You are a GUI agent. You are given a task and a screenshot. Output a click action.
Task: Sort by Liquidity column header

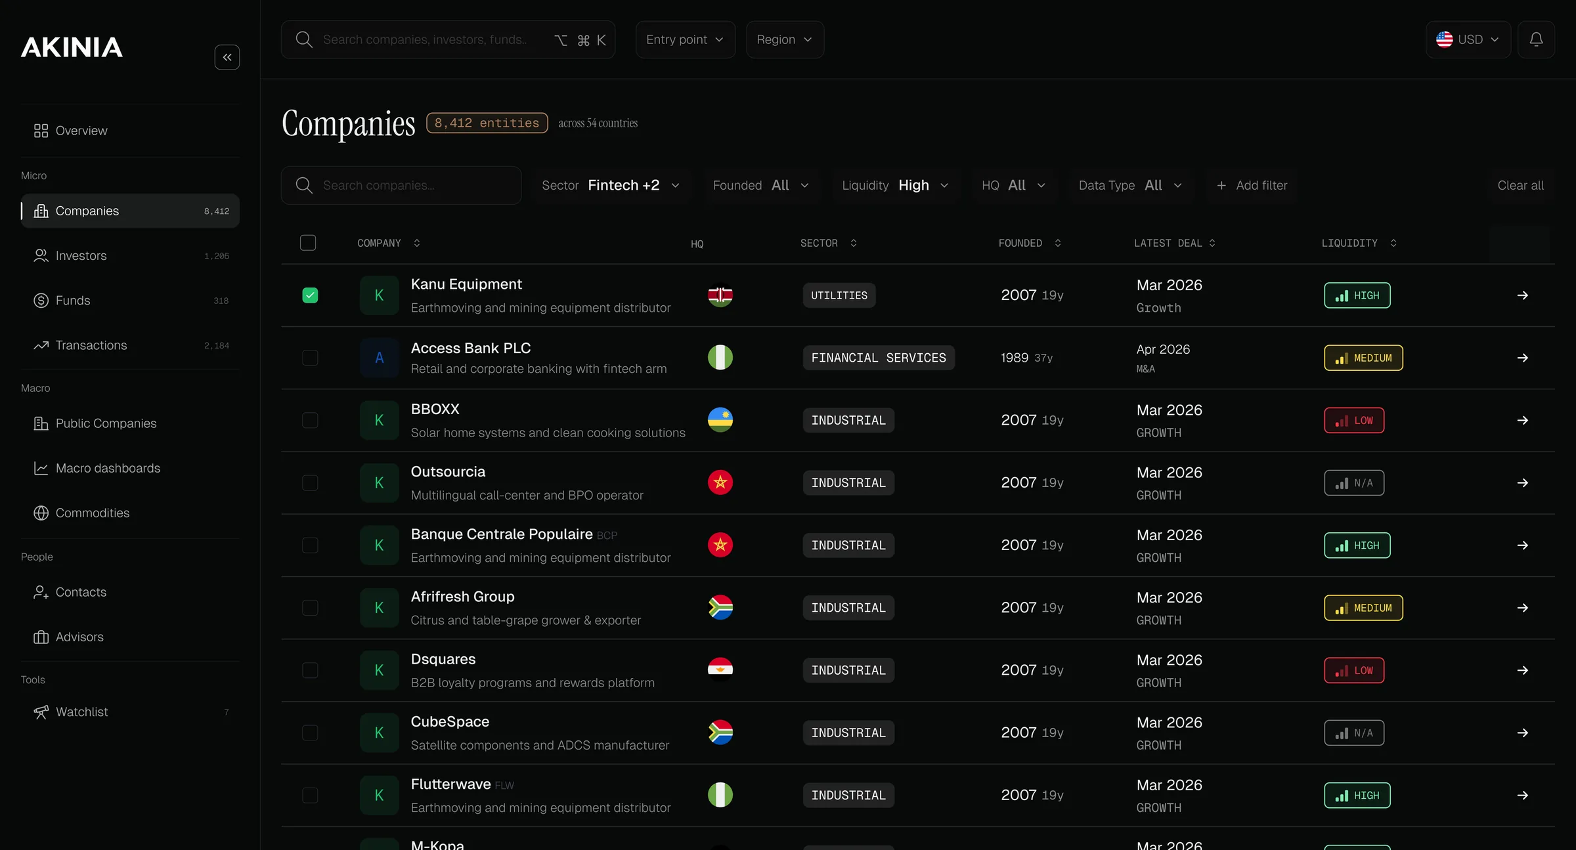[x=1359, y=243]
